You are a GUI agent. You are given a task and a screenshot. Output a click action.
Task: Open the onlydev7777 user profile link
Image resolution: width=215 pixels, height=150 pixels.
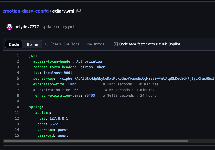click(27, 27)
